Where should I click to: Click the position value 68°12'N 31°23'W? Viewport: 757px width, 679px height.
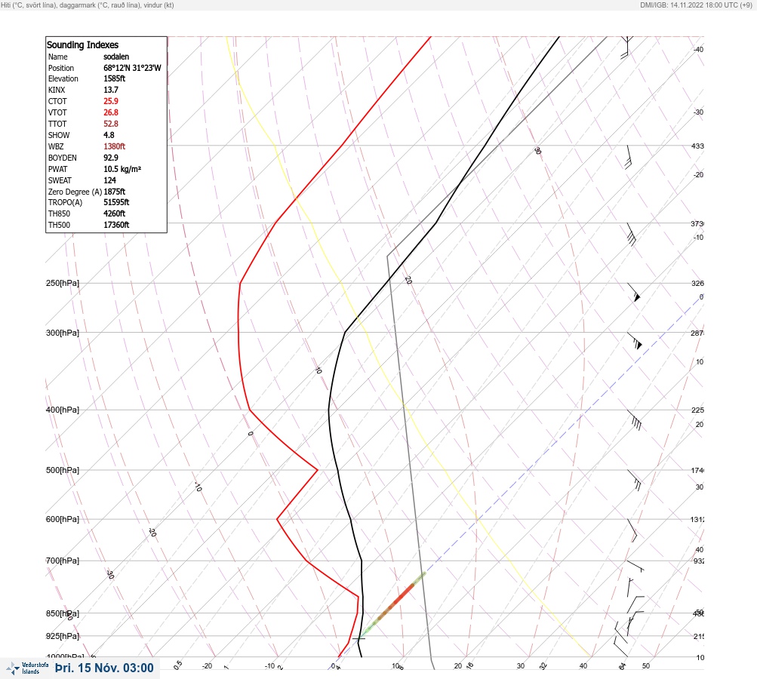[132, 68]
